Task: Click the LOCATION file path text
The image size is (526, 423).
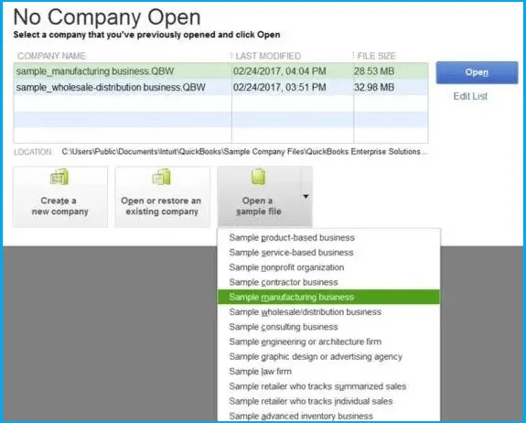Action: tap(244, 152)
